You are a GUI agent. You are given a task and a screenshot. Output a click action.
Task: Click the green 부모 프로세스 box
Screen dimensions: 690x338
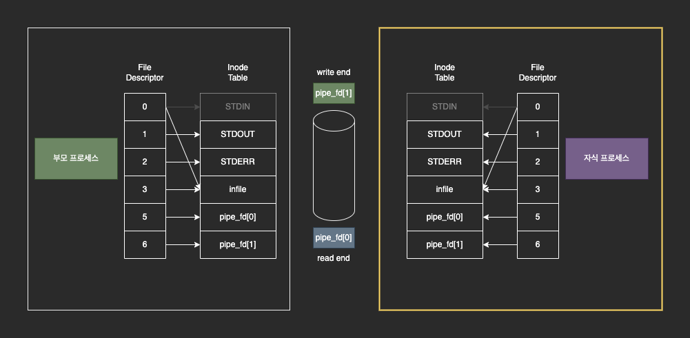tap(76, 158)
